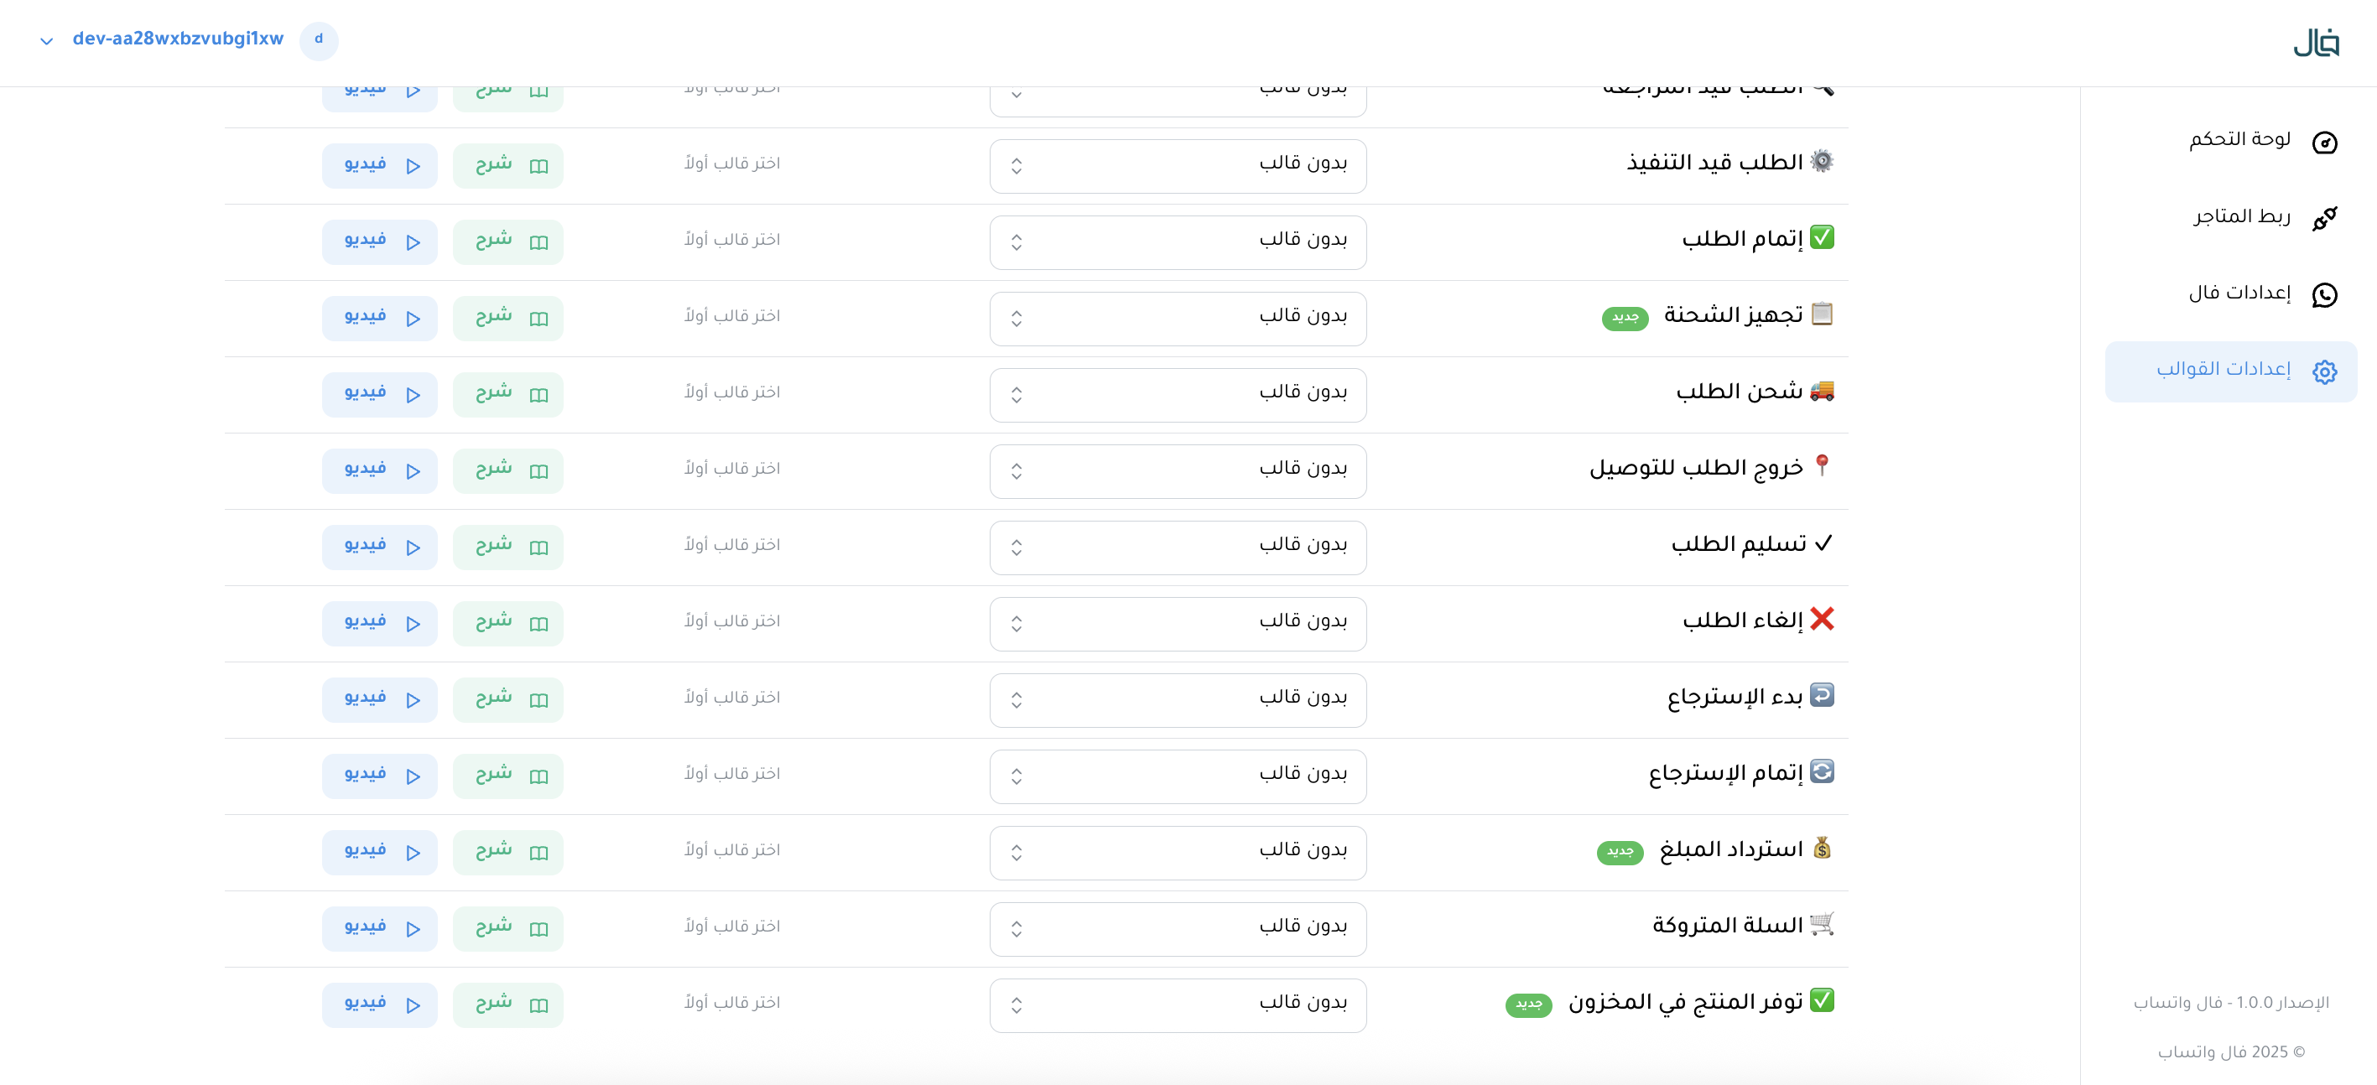Expand the chevron next to dev-aa28wxbzvubgi1xw
This screenshot has height=1085, width=2377.
44,40
